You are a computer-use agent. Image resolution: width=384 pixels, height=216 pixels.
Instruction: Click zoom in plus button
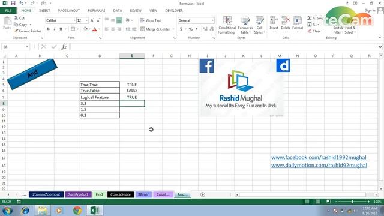(x=368, y=202)
